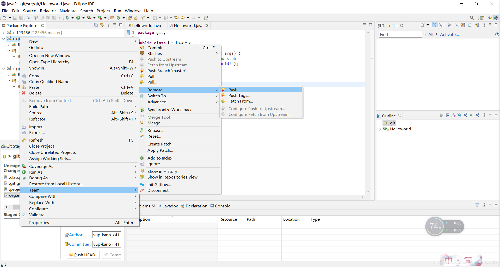Click the Last Edit Location toolbar icon
The height and width of the screenshot is (267, 500).
coord(176,18)
